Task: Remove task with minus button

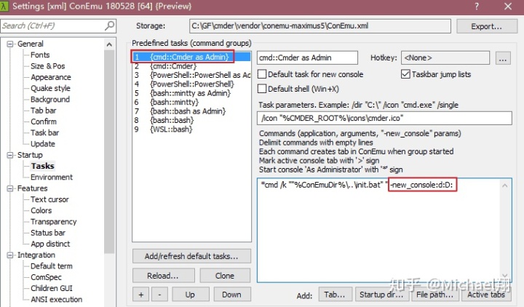Action: pos(159,295)
